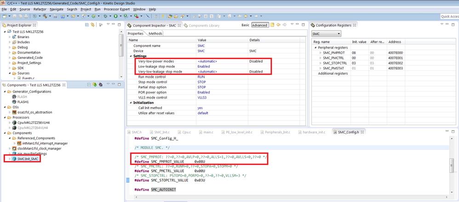Click Low-leakage stop mode Enabled value
Viewport: 459px width, 202px height.
coord(204,66)
